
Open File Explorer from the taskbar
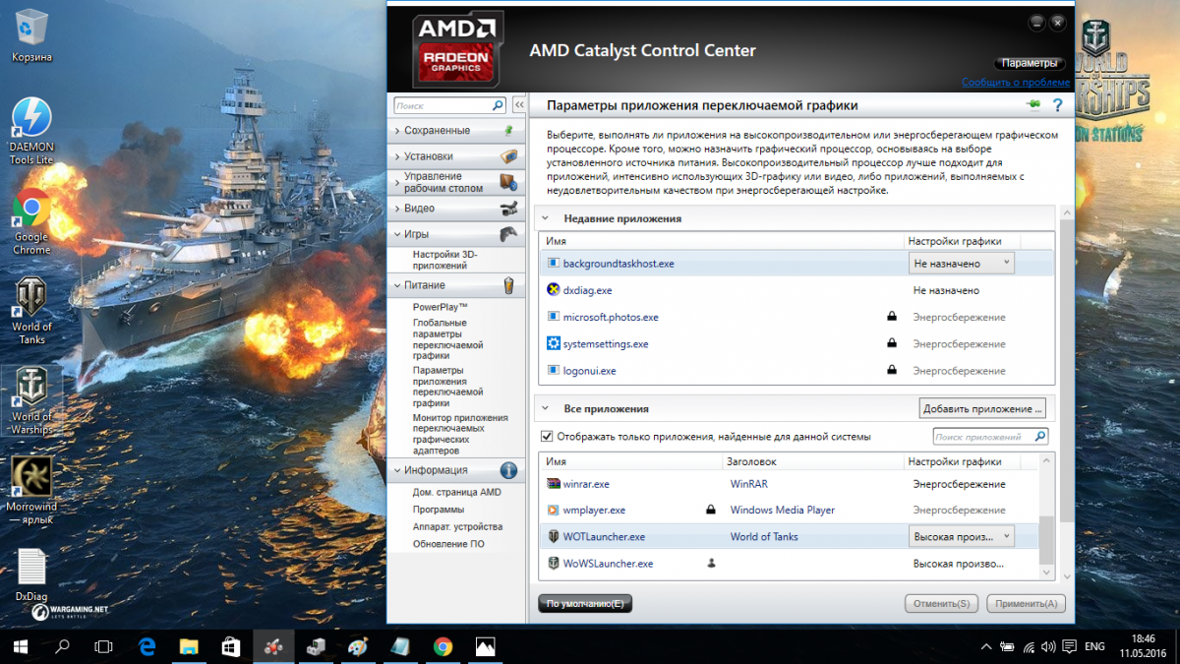coord(189,646)
